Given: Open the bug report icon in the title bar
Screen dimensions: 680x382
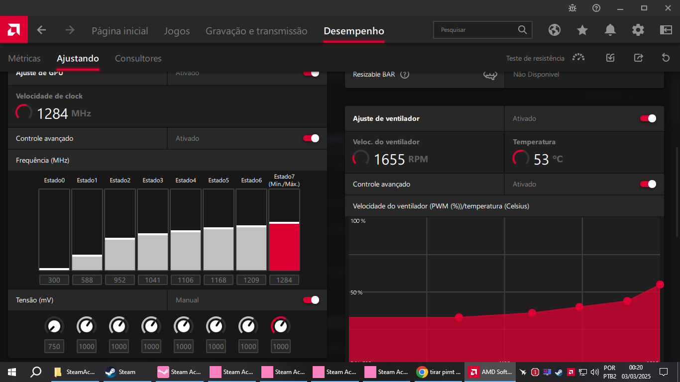Looking at the screenshot, I should [x=572, y=8].
